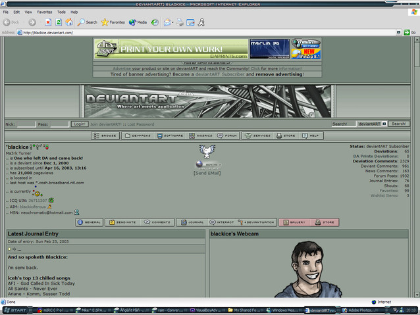
Task: Click the Edit page toolbar icon
Action: tap(190, 22)
